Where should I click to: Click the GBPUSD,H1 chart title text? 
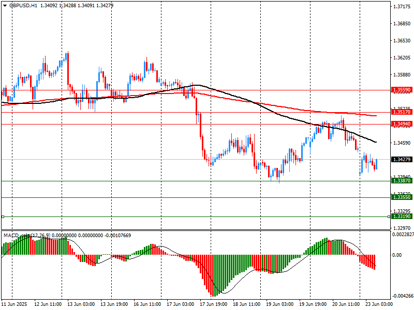(x=23, y=5)
